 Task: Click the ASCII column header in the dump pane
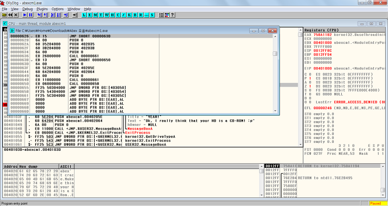coord(67,166)
